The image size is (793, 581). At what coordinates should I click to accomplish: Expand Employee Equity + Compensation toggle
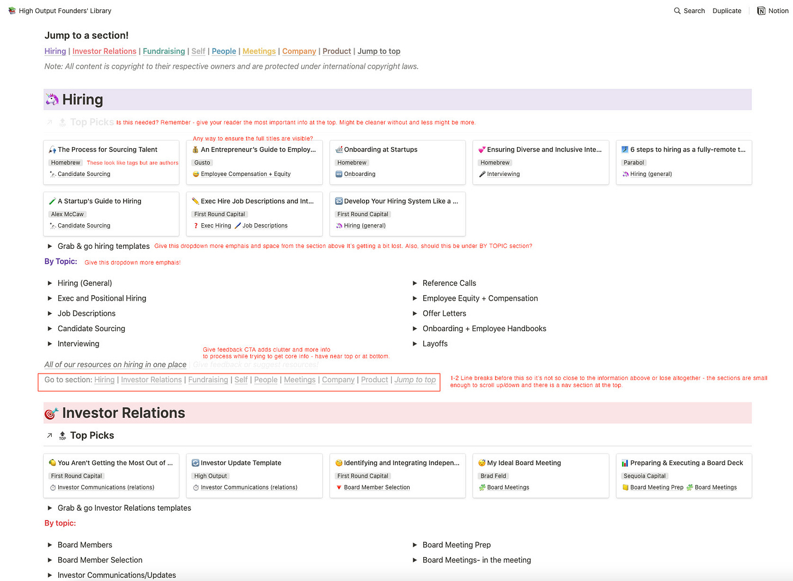point(415,298)
